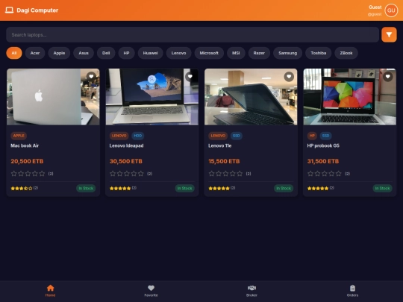The width and height of the screenshot is (403, 302).
Task: Open the Mac book Air photo
Action: (x=53, y=97)
